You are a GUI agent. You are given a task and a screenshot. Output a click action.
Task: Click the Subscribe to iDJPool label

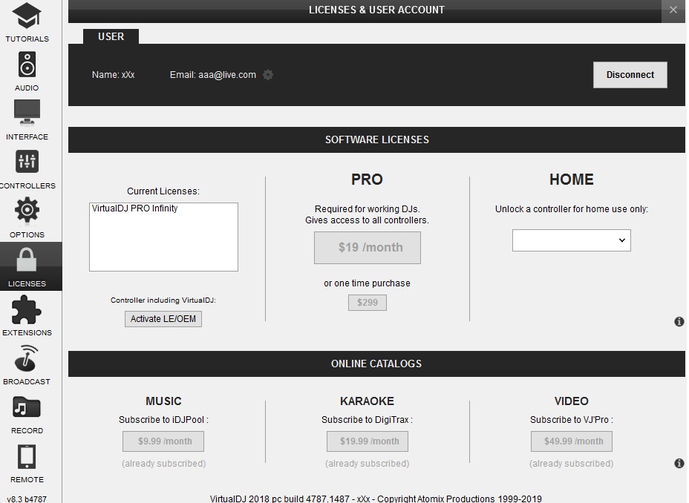[163, 420]
